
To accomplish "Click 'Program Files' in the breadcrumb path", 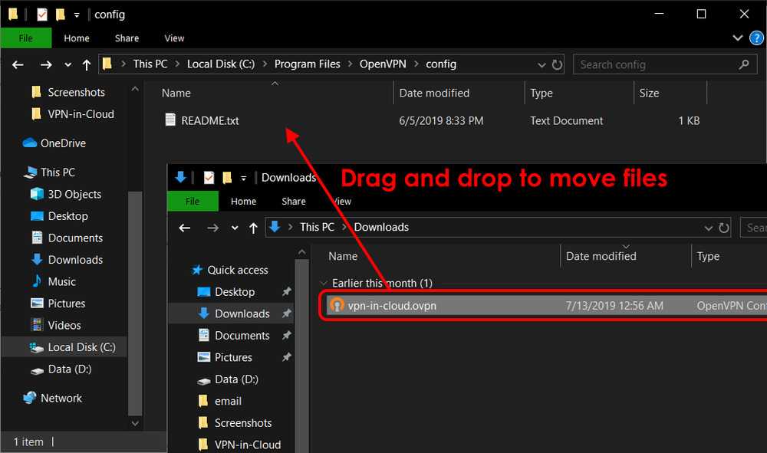I will 307,64.
